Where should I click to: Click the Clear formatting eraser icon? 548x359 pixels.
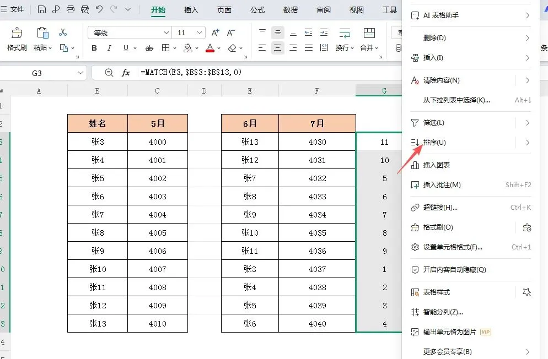tap(232, 48)
